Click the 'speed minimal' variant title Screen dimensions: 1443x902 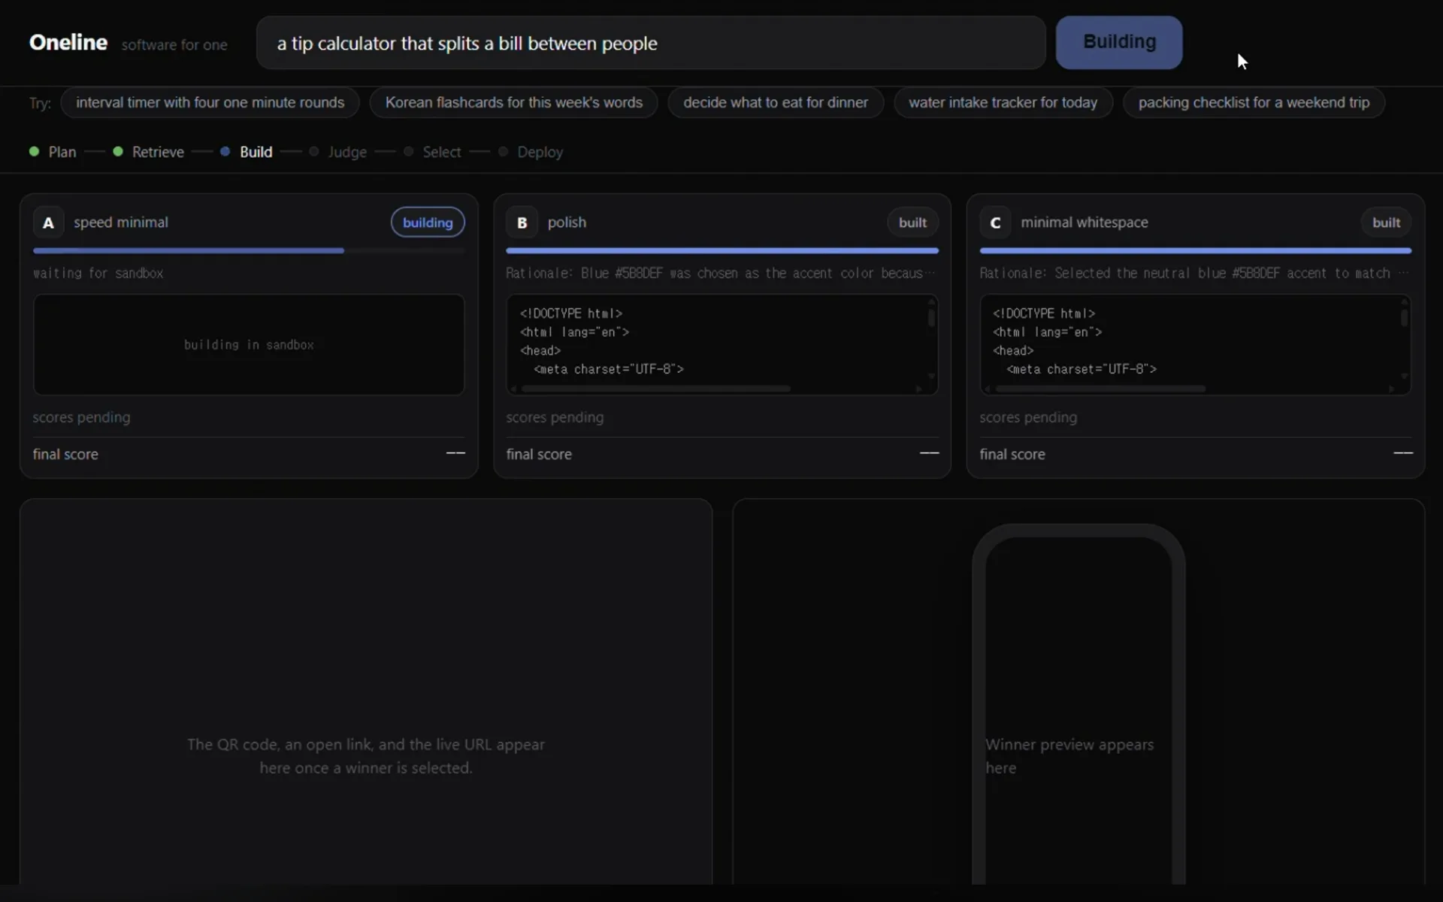121,222
